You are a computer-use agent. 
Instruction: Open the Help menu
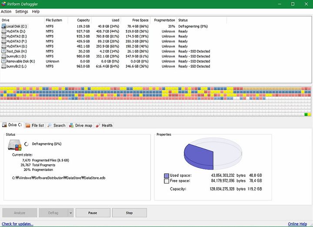(36, 12)
